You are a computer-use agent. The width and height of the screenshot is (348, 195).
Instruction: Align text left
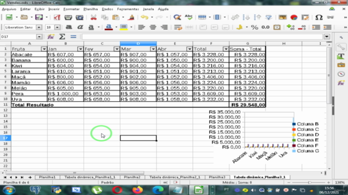coord(141,27)
